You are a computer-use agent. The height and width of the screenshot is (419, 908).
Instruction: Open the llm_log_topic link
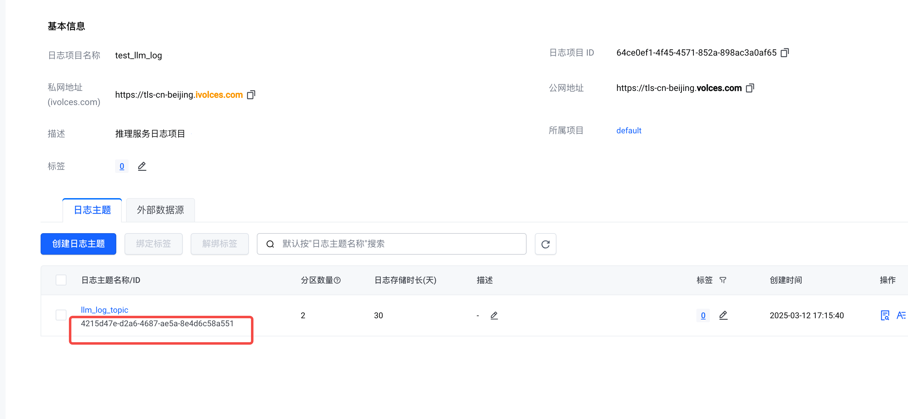pos(104,310)
